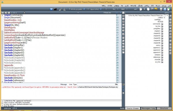Click the Save file floppy icon

coord(161,9)
